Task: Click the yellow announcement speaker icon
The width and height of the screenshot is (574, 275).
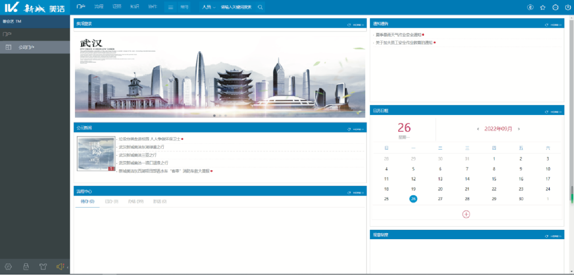Action: pyautogui.click(x=60, y=267)
